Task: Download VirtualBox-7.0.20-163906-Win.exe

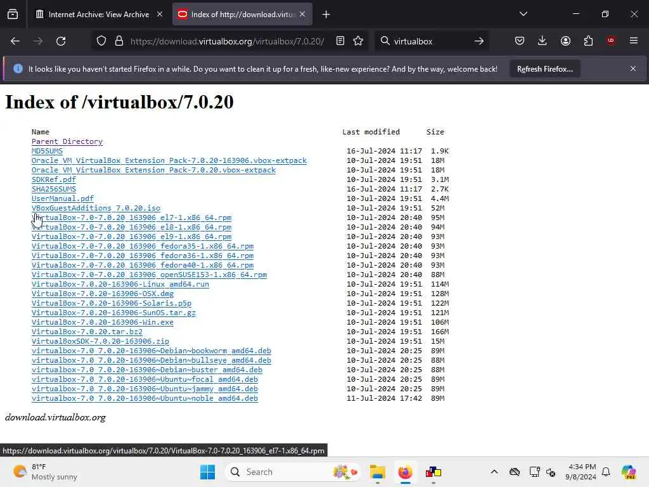Action: [103, 323]
